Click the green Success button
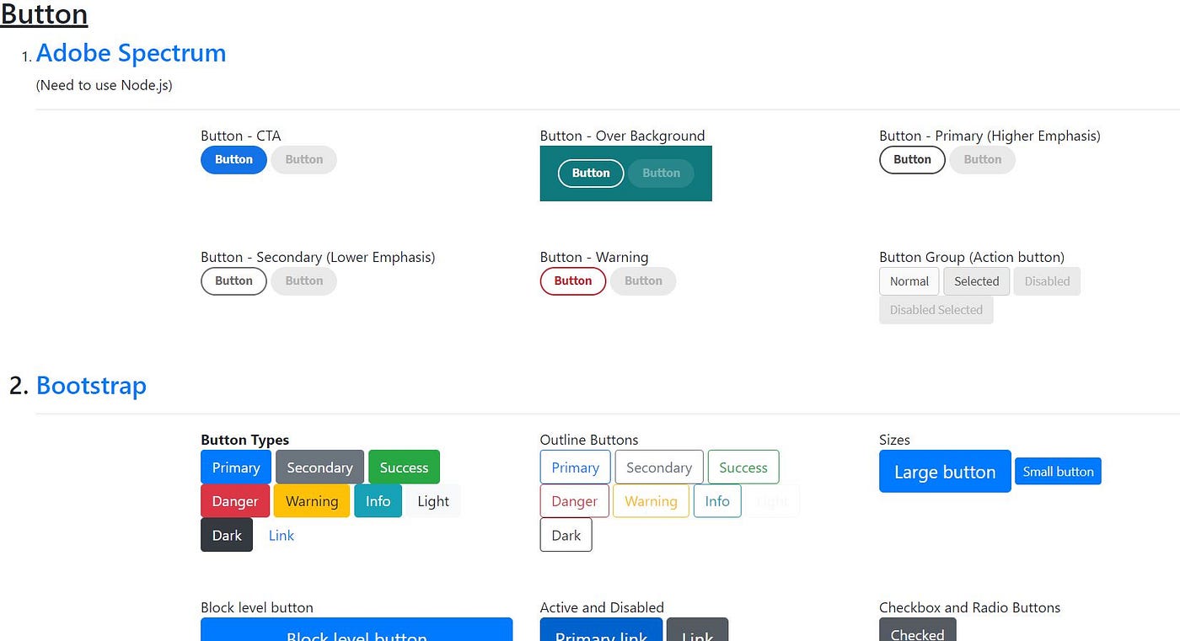This screenshot has height=641, width=1180. [404, 467]
